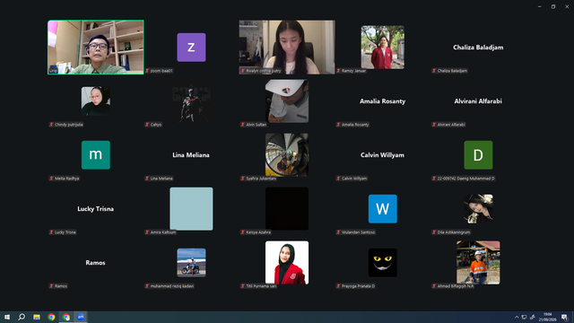Select the teal m avatar of Meita Radhya
The height and width of the screenshot is (323, 574).
96,155
